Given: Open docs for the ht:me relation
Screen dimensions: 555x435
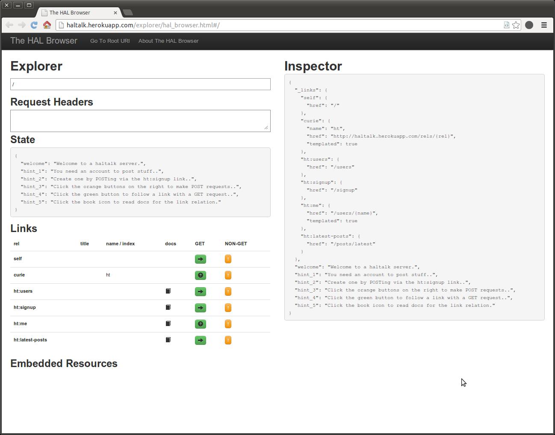Looking at the screenshot, I should (168, 323).
